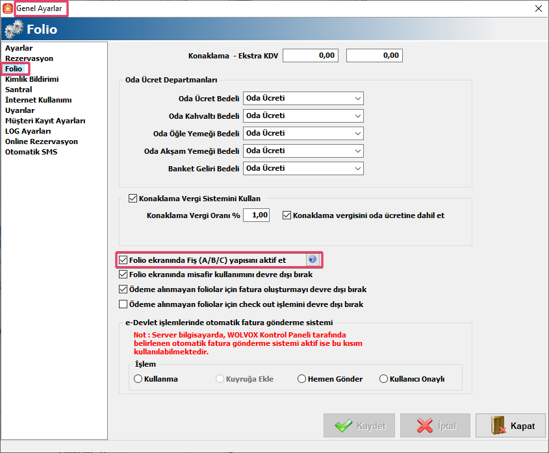Select the Hemen Gönder radio option

coord(301,379)
